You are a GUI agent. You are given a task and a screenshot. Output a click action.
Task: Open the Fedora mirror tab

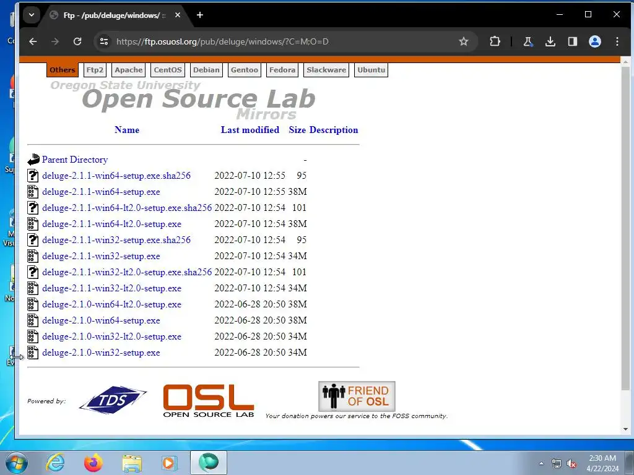click(282, 70)
